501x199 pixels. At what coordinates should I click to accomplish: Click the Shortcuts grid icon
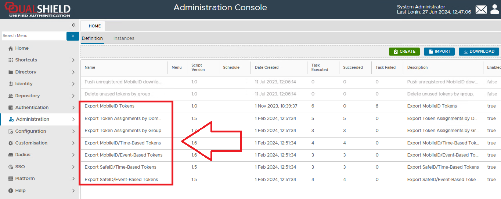tap(11, 60)
